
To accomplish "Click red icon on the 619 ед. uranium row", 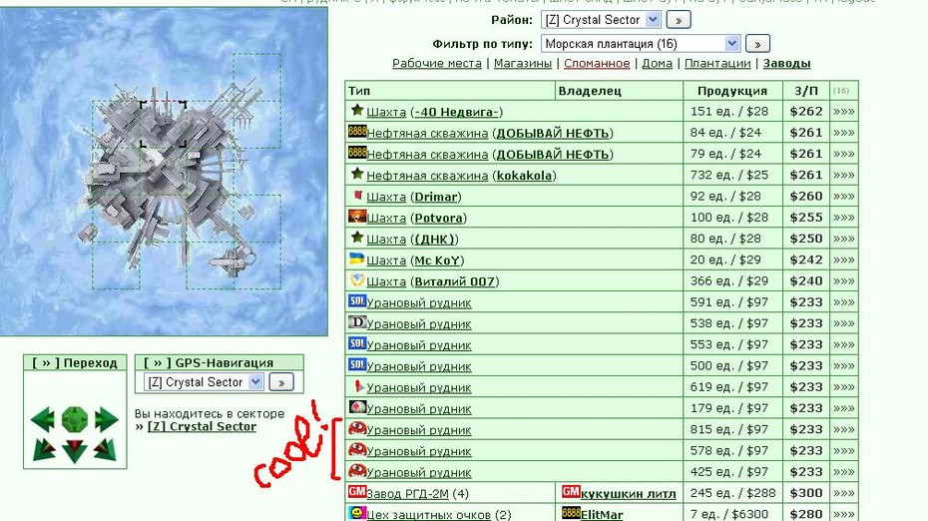I will [357, 386].
